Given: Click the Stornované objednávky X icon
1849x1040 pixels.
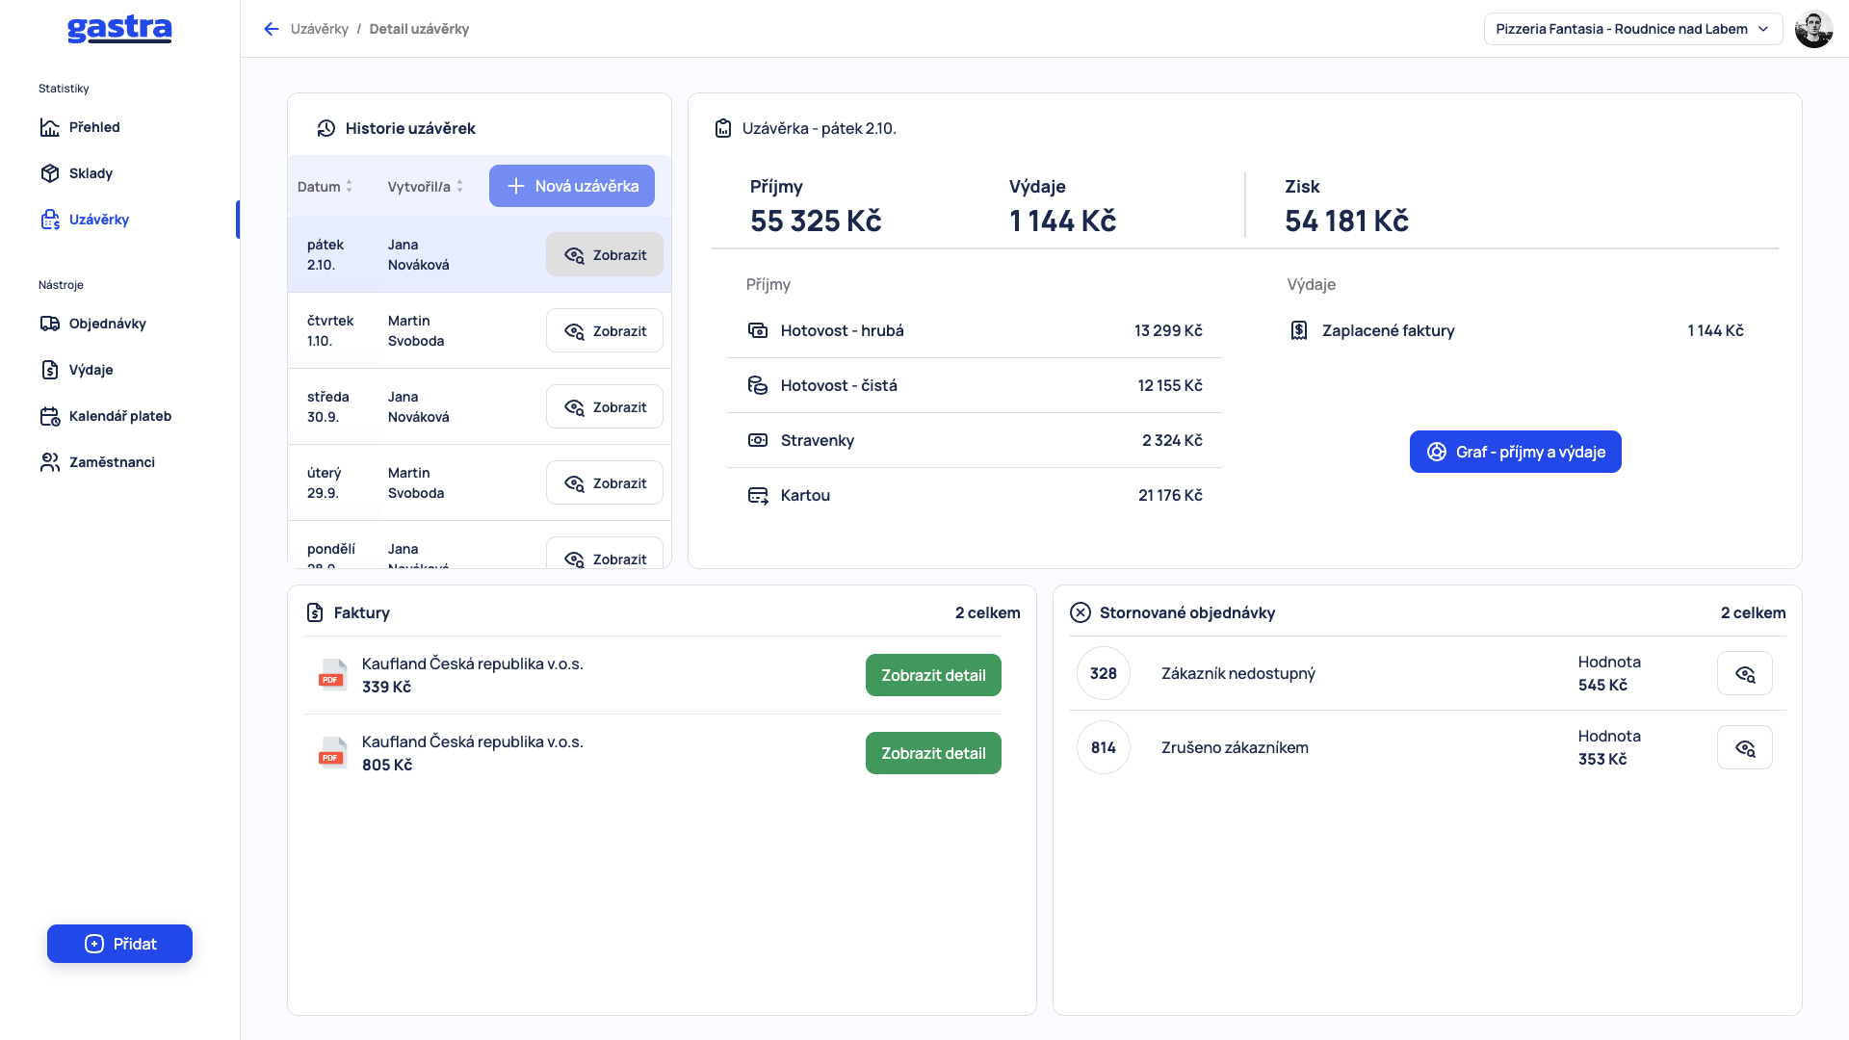Looking at the screenshot, I should pyautogui.click(x=1081, y=612).
